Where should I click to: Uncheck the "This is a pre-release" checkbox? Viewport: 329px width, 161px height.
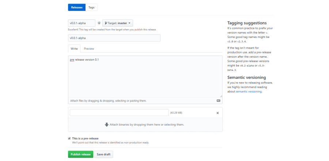point(69,138)
